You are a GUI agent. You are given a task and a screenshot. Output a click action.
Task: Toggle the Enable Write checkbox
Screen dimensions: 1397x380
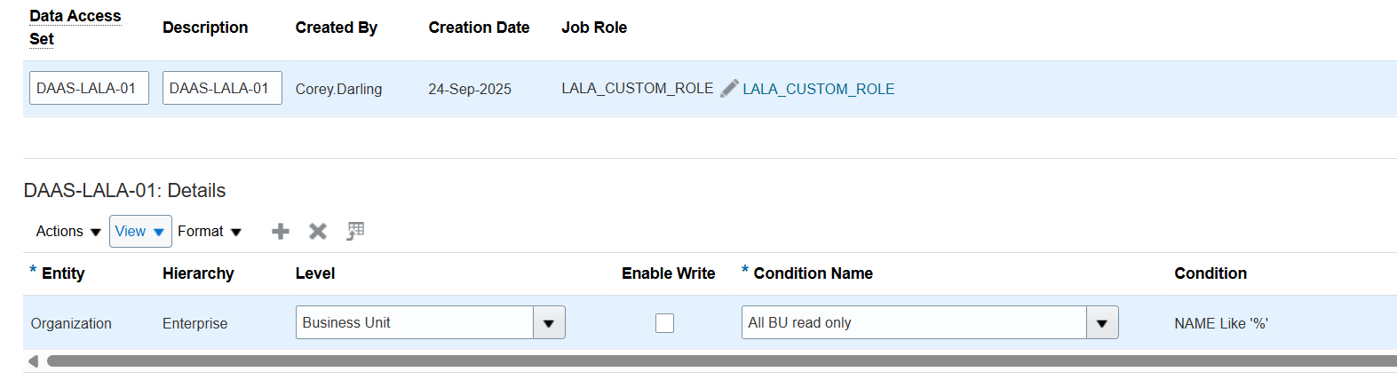click(664, 323)
